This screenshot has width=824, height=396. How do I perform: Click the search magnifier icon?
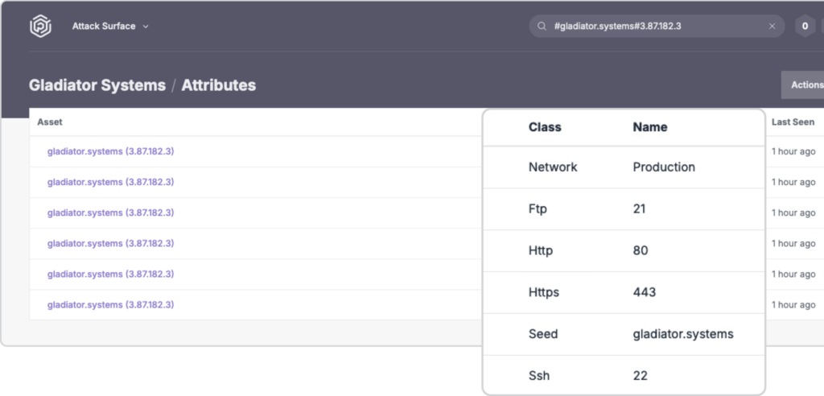click(x=542, y=27)
